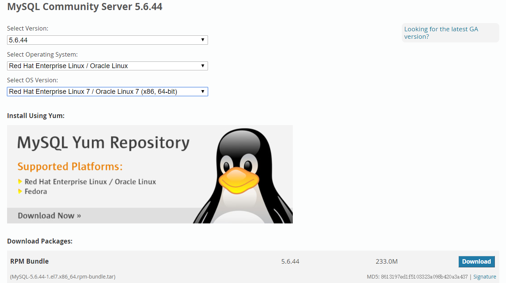
Task: Click 'Red Hat Enterprise Linux / Oracle Linux' in banner
Action: click(90, 182)
